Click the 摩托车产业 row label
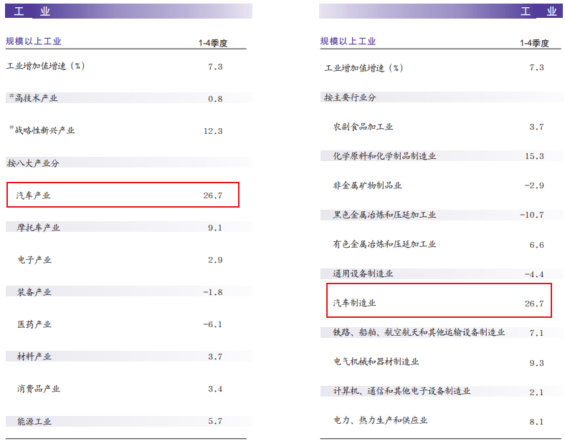Screen dimensions: 565x441 (38, 228)
